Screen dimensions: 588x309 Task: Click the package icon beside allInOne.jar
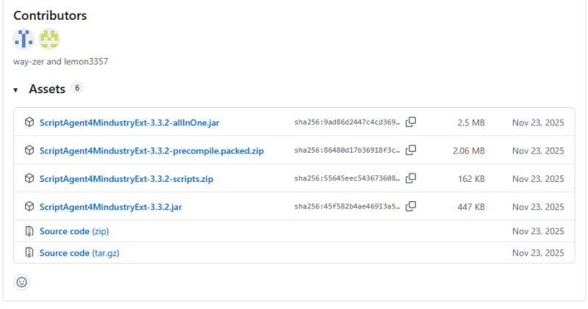pyautogui.click(x=29, y=123)
